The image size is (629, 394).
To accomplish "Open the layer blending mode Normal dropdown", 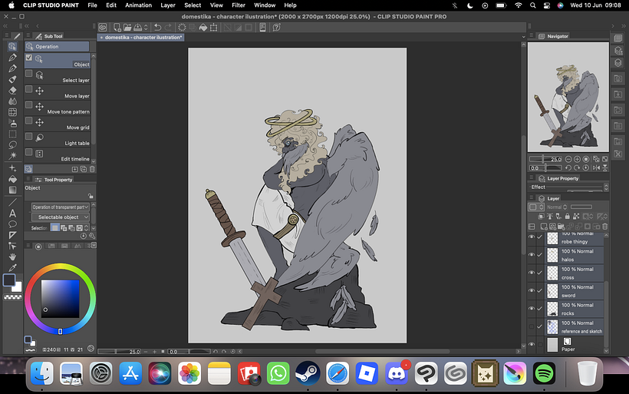I will [x=557, y=207].
